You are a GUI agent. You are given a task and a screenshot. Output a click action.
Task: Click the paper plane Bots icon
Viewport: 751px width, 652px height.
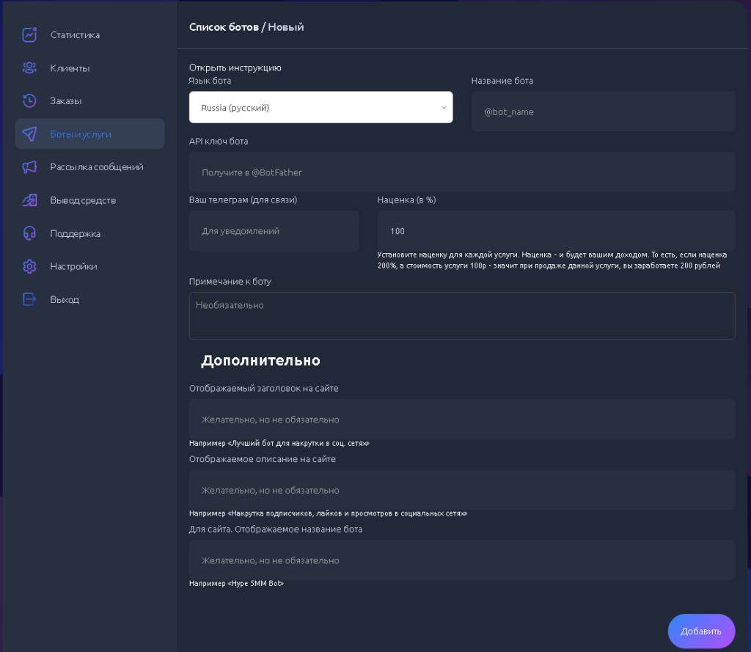pyautogui.click(x=29, y=134)
